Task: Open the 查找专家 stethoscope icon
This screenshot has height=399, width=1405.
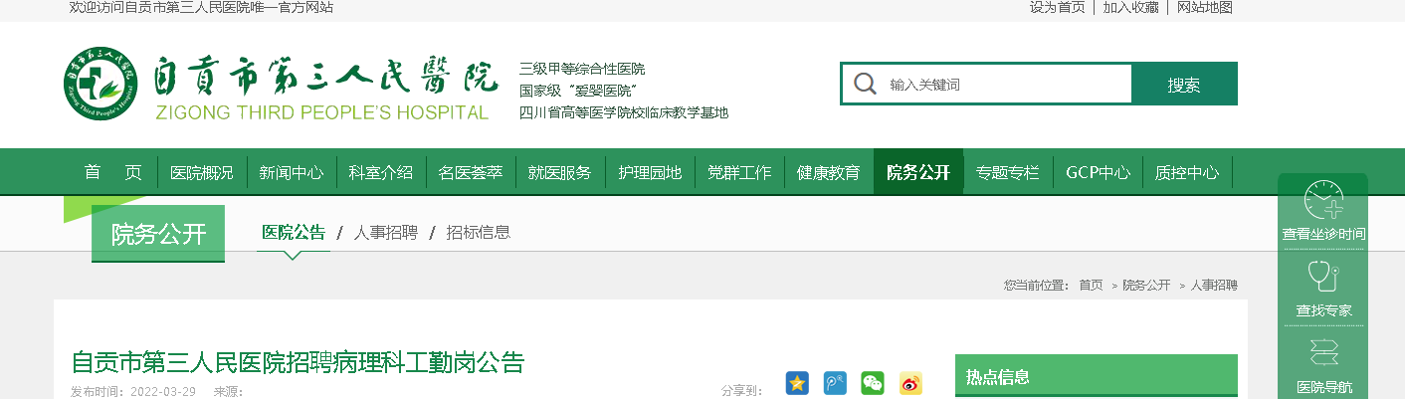Action: (1323, 276)
